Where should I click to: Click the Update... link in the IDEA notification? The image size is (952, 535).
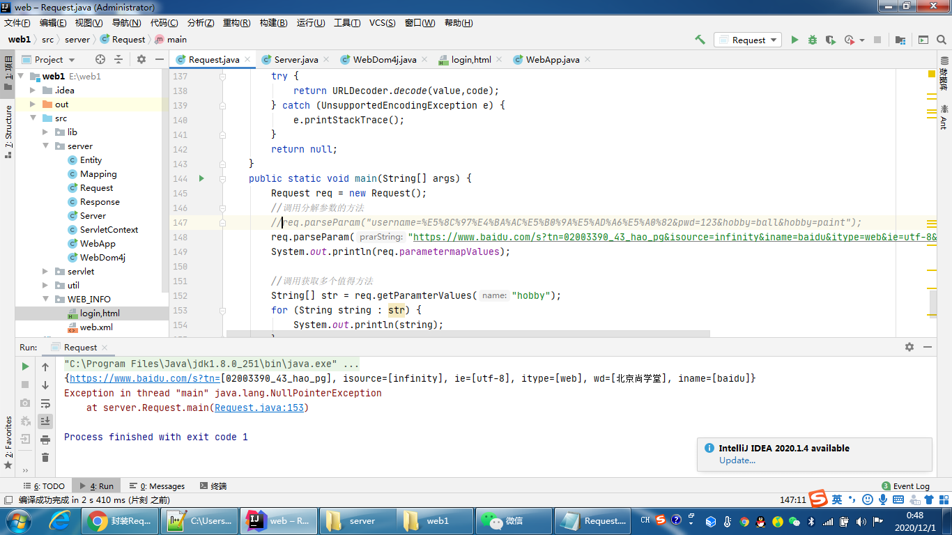(737, 460)
